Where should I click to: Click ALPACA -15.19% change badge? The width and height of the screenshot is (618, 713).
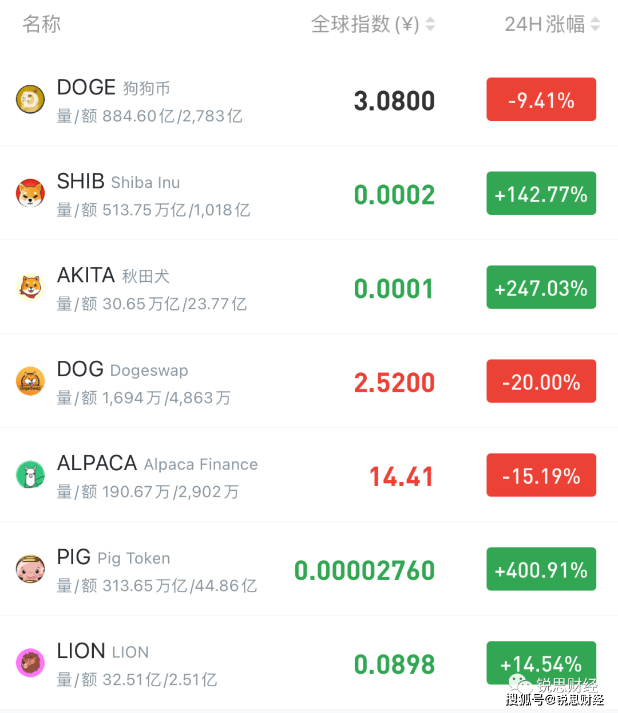click(541, 475)
